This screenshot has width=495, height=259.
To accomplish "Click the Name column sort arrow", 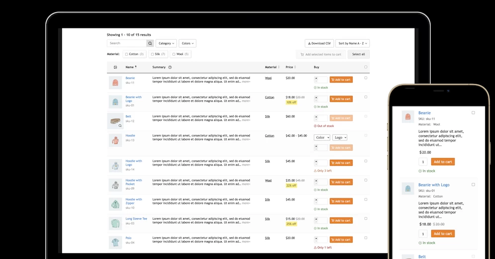I will coord(136,67).
